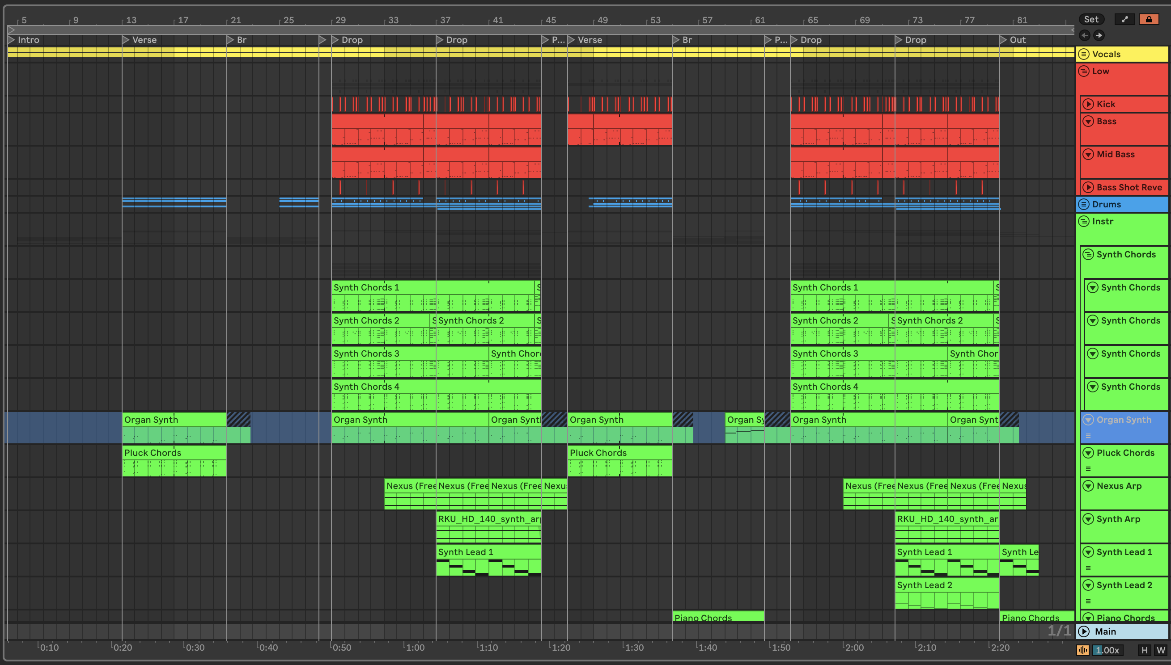Collapse the Vocals group track
Image resolution: width=1171 pixels, height=665 pixels.
tap(1083, 54)
